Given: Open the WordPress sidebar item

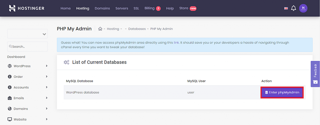Looking at the screenshot, I should pos(27,66).
